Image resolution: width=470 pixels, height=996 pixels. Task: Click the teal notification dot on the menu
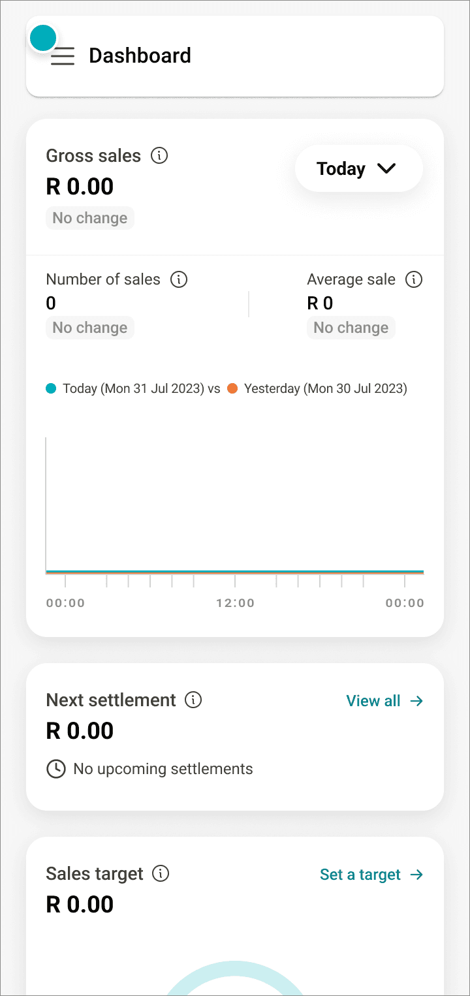point(43,39)
